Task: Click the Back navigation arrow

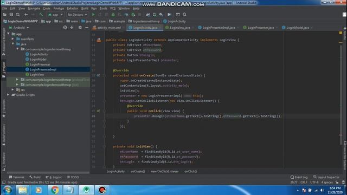Action: coord(26,15)
